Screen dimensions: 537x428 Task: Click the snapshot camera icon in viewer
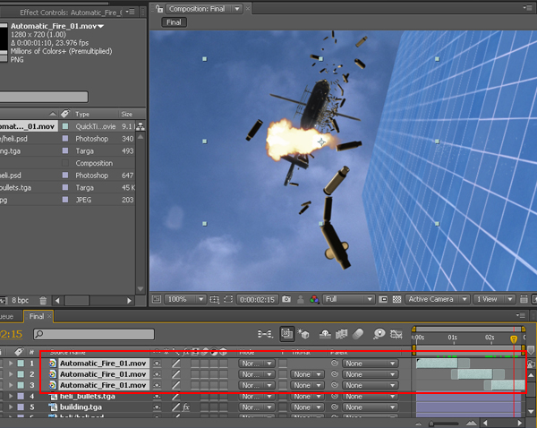click(286, 299)
